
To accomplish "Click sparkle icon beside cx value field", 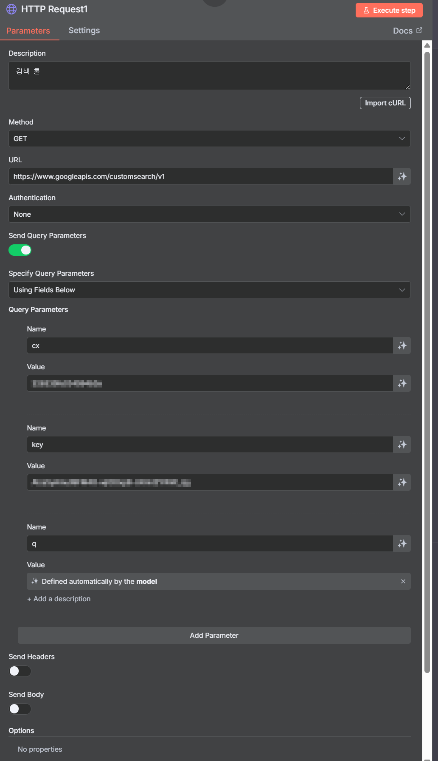I will coord(402,383).
